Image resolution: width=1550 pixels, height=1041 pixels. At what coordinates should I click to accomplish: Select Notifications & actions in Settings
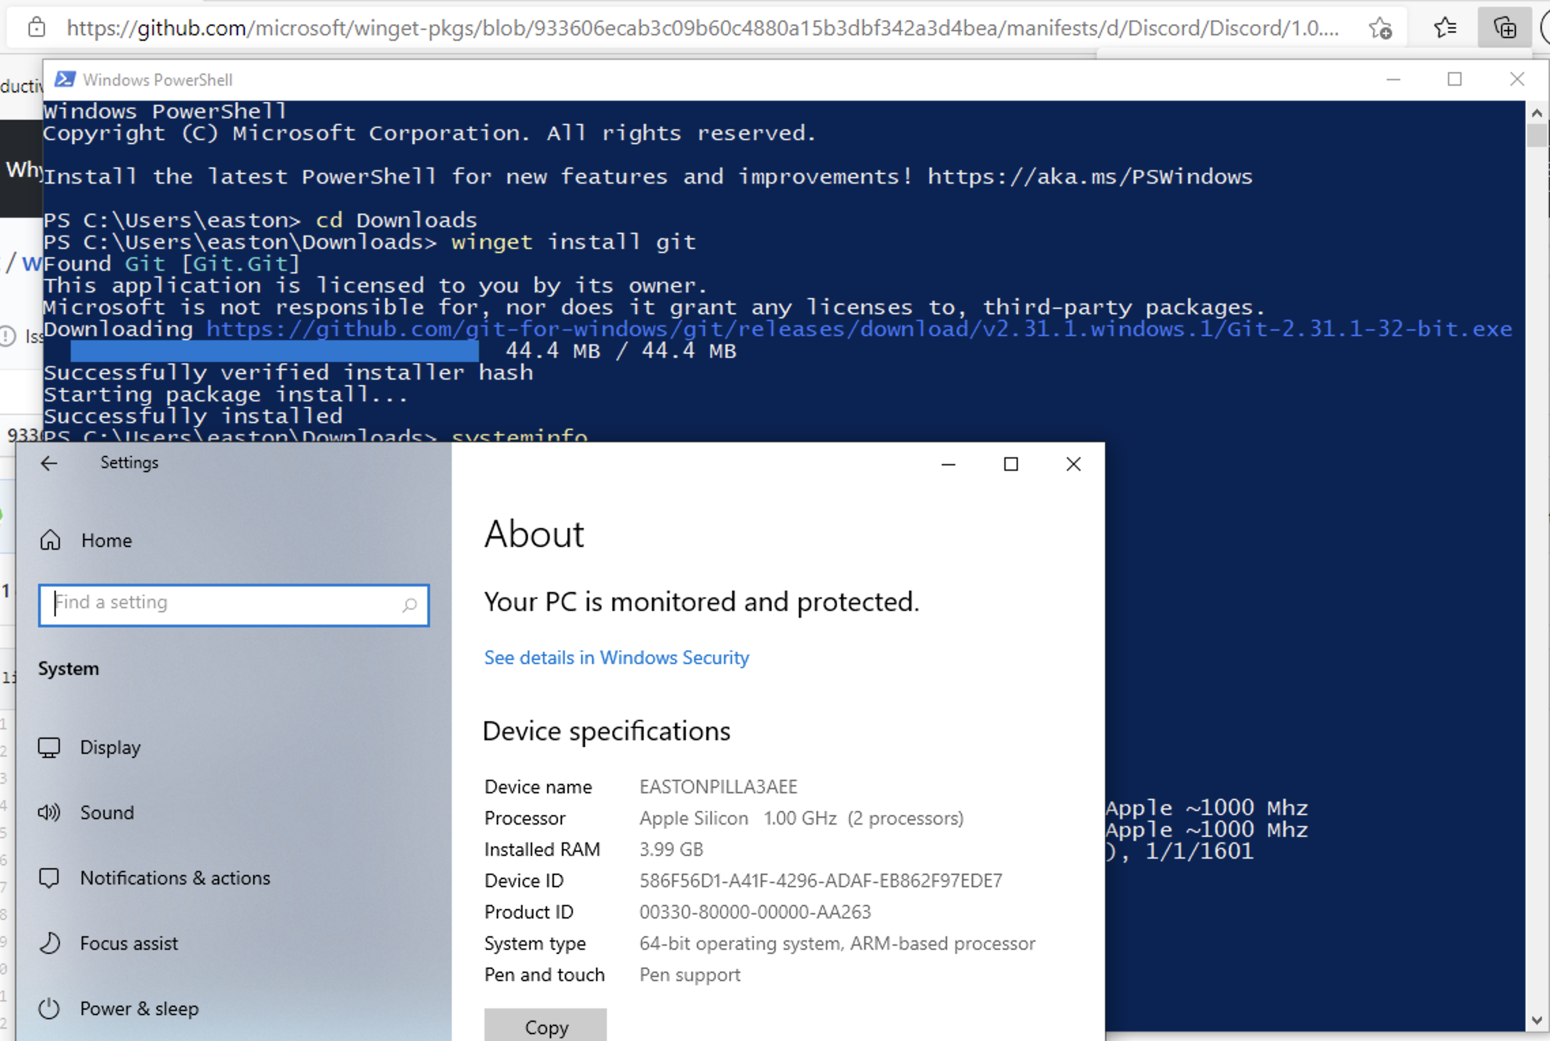[175, 878]
